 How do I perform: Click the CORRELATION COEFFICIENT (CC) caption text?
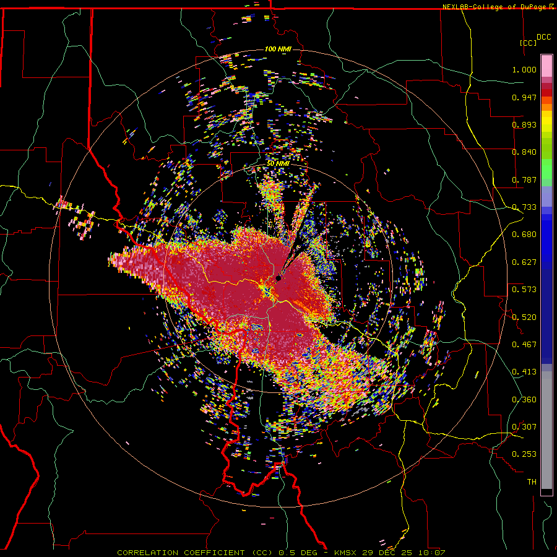coord(195,553)
